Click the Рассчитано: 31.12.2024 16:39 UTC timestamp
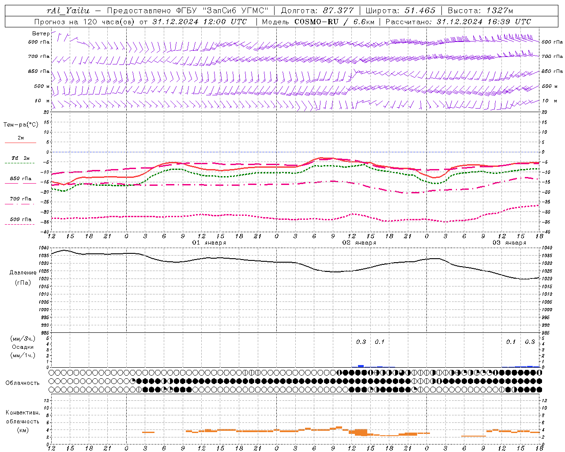Viewport: 565px width, 452px height. pyautogui.click(x=458, y=22)
